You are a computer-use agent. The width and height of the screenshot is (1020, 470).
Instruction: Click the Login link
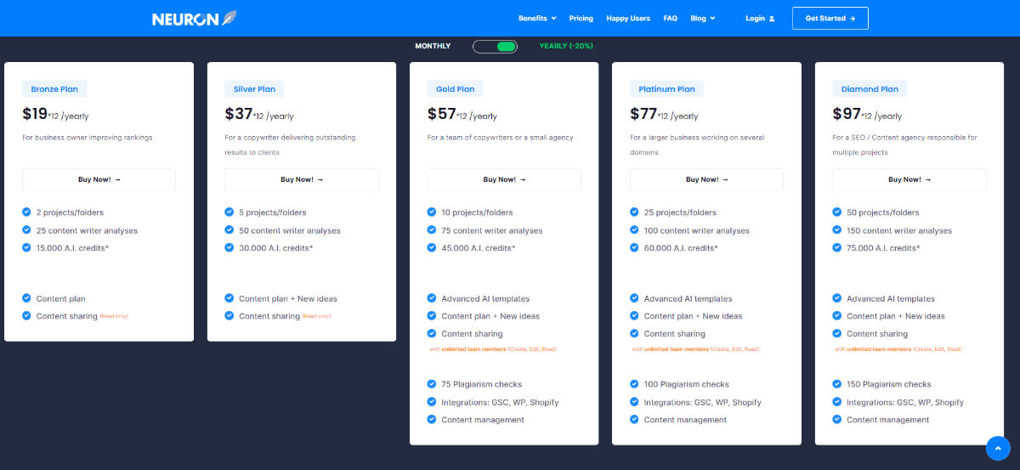point(760,18)
